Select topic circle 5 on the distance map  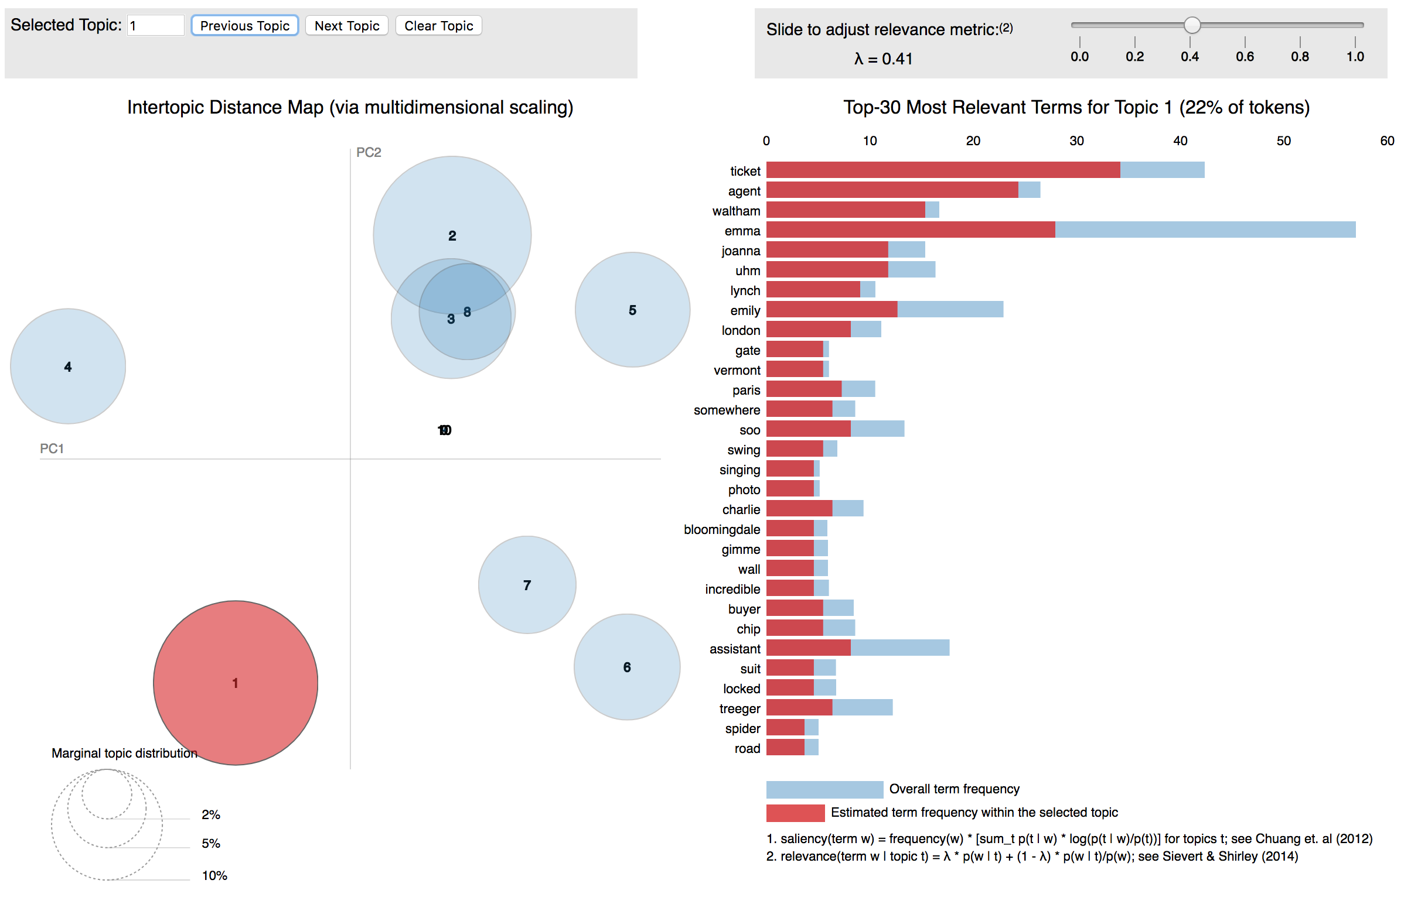pos(632,311)
